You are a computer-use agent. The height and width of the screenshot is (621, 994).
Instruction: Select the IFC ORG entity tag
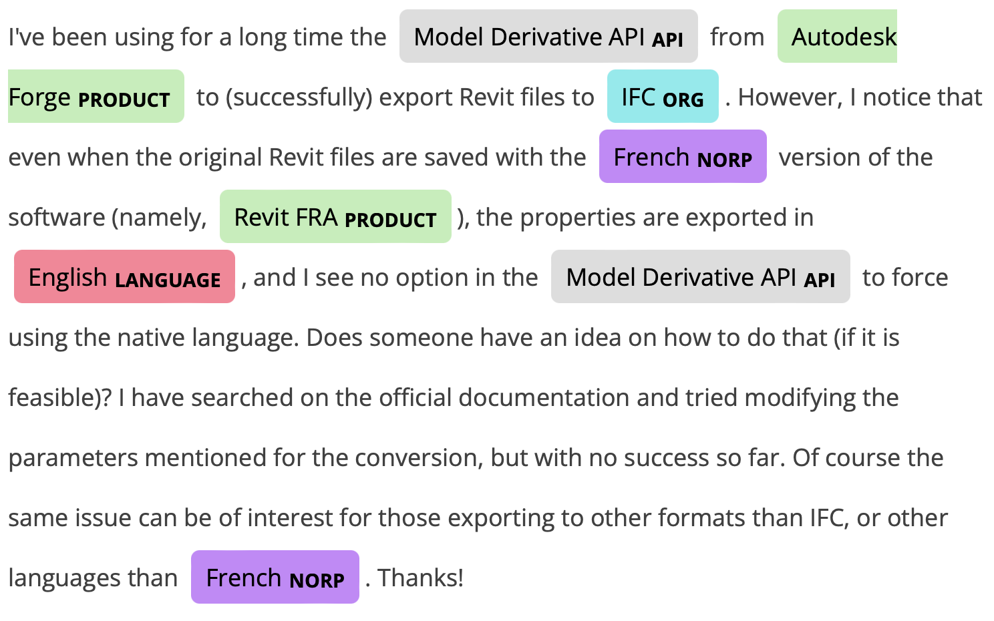coord(661,96)
